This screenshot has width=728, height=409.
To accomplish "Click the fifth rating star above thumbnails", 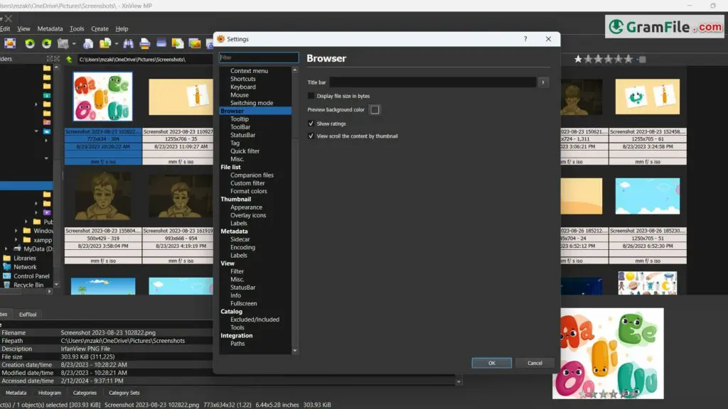I will click(x=619, y=59).
